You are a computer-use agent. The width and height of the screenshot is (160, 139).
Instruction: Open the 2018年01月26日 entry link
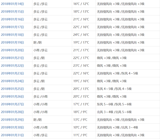(12, 96)
